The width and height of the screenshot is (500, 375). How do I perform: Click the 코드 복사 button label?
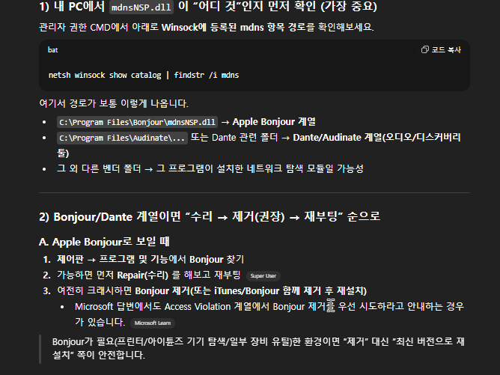446,49
